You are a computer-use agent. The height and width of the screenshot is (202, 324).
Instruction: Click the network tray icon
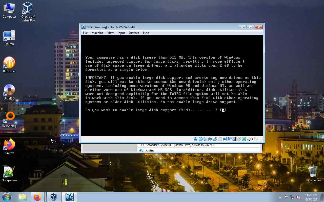click(292, 197)
